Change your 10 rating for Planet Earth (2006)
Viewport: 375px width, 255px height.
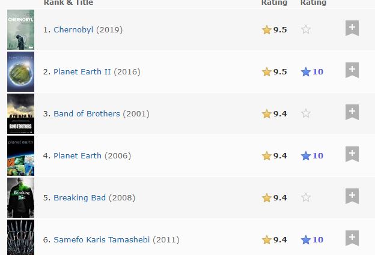coord(311,156)
